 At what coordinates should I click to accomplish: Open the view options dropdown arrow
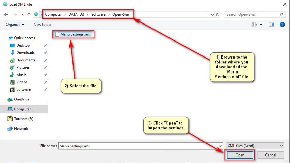pyautogui.click(x=261, y=25)
